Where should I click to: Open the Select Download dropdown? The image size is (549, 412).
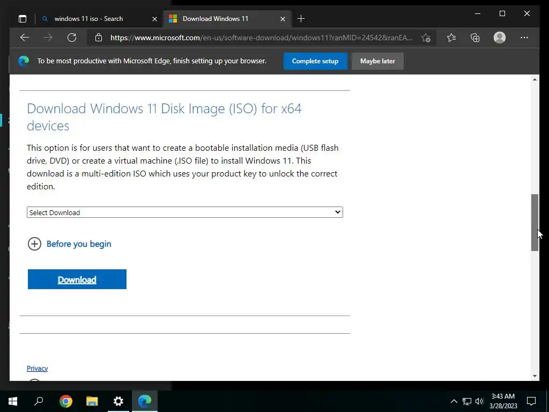185,212
